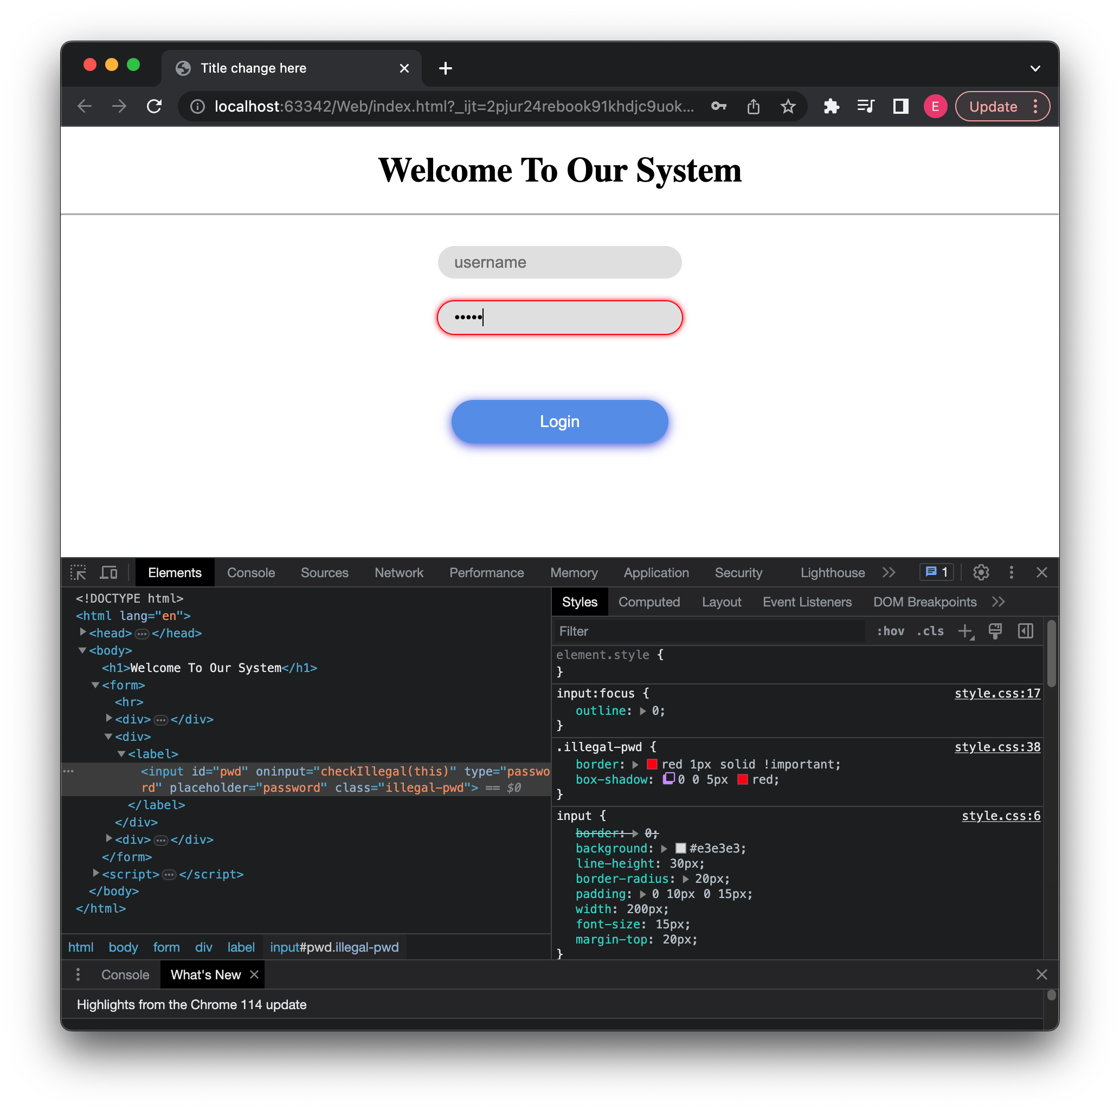Close the What's New drawer tab

point(254,975)
